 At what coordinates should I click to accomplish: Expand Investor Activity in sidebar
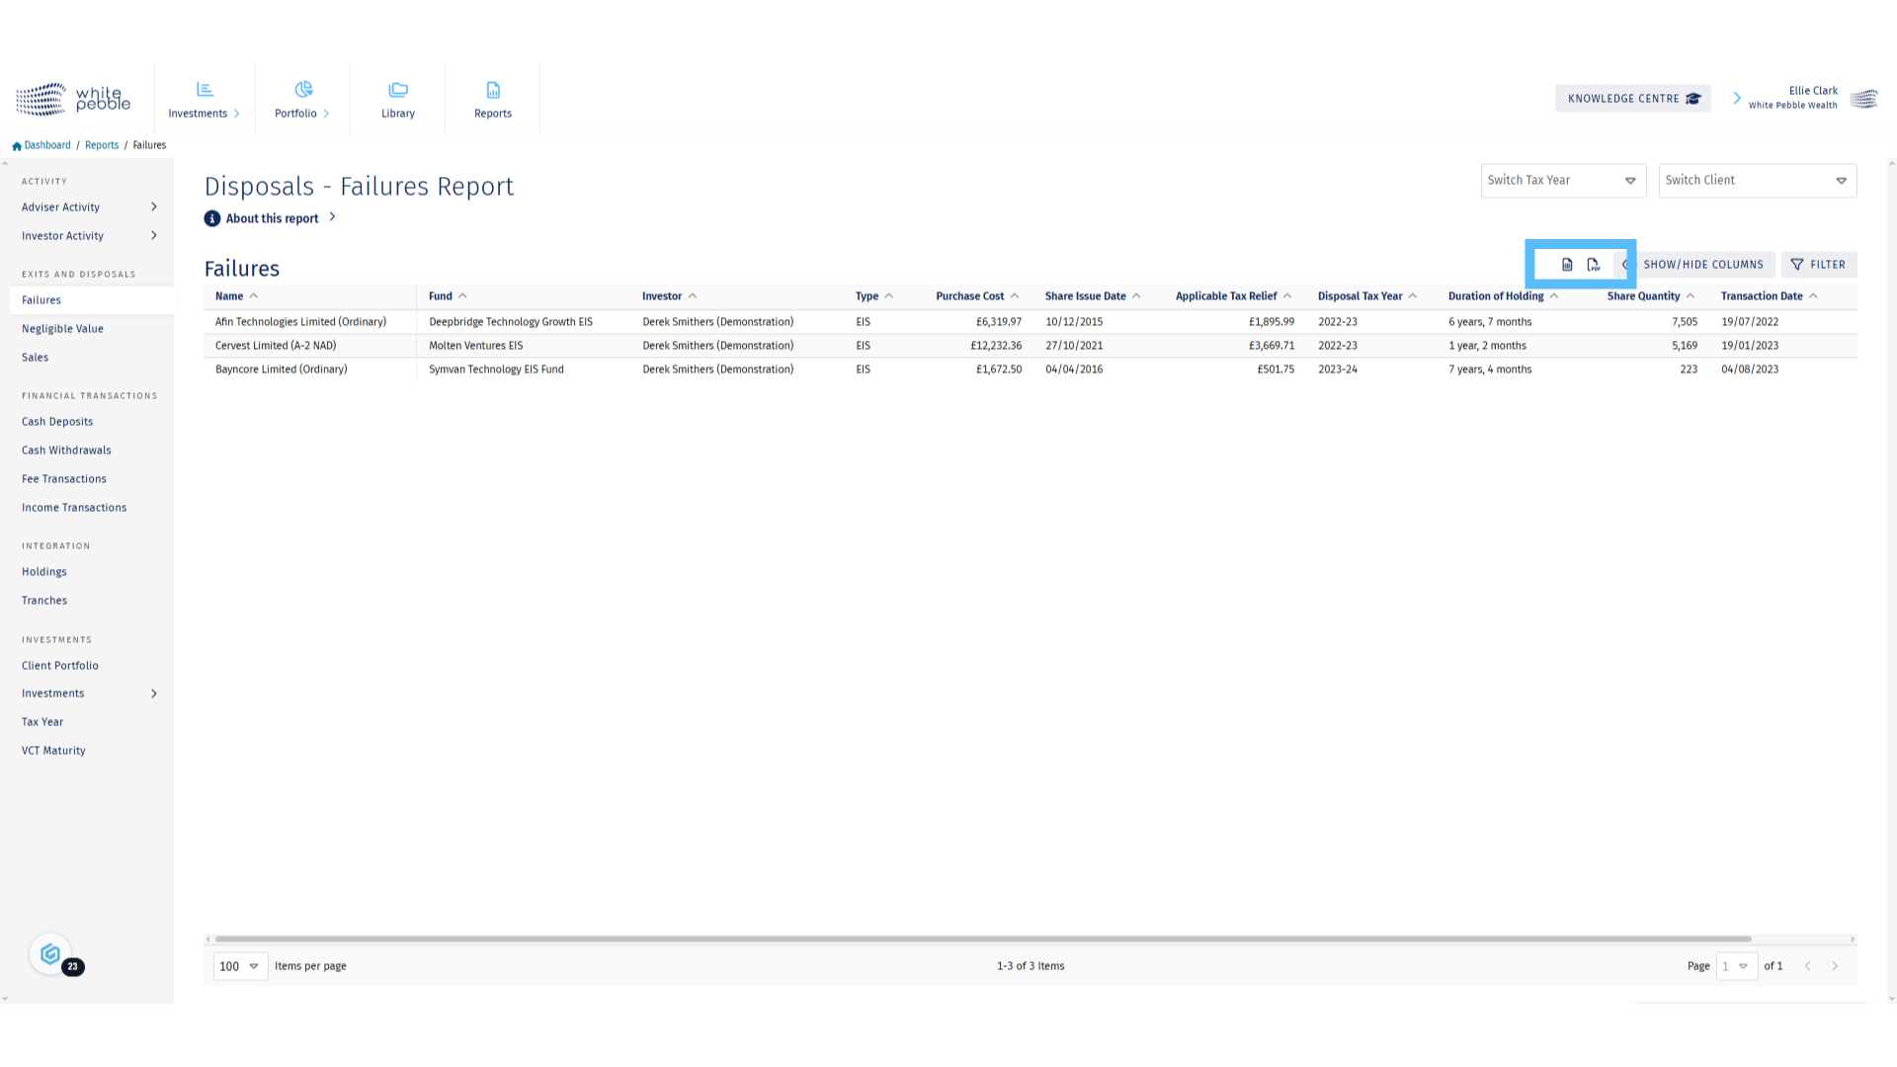click(x=89, y=236)
